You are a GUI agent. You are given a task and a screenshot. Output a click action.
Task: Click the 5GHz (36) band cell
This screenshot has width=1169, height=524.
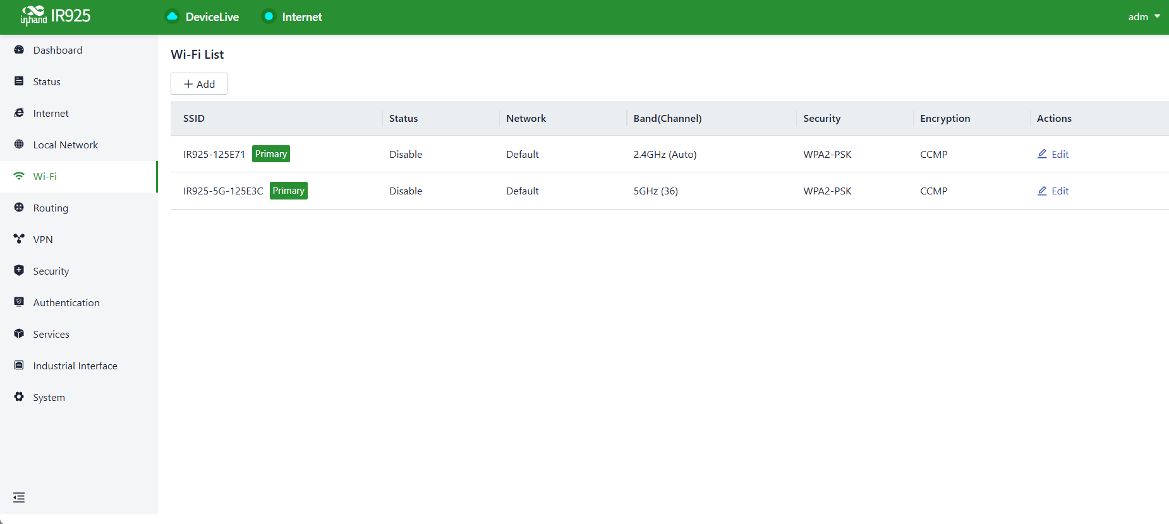point(656,191)
